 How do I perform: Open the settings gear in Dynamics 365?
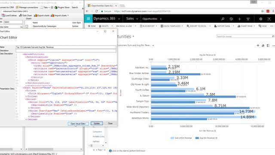click(x=261, y=19)
